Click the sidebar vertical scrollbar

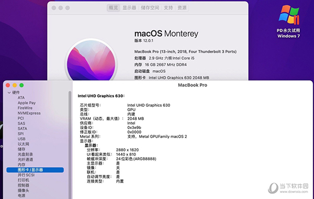[70, 145]
